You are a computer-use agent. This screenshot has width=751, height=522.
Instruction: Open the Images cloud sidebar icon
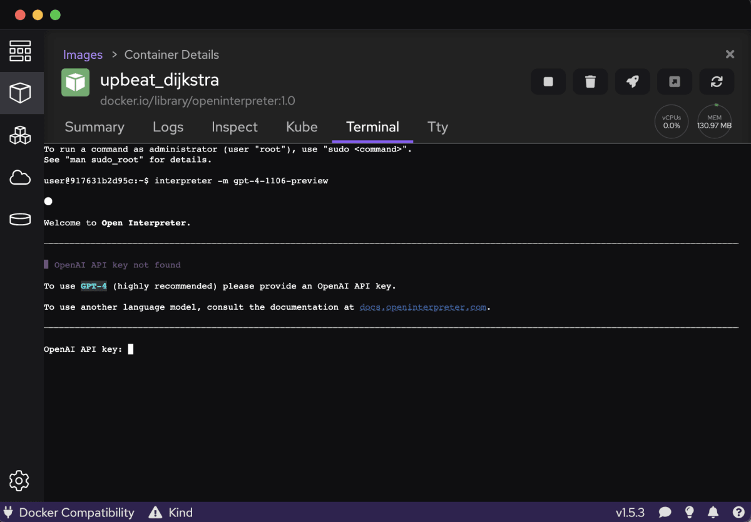(20, 178)
